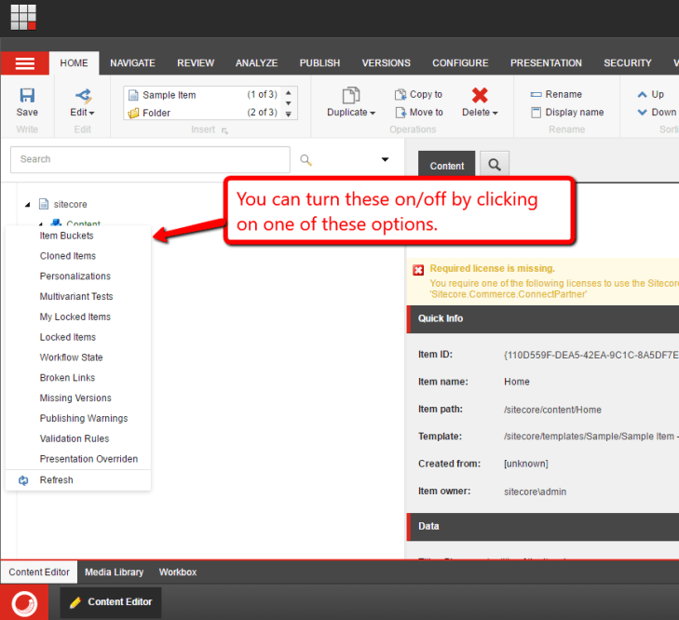Switch to the REVIEW ribbon tab
Viewport: 679px width, 620px height.
click(196, 63)
